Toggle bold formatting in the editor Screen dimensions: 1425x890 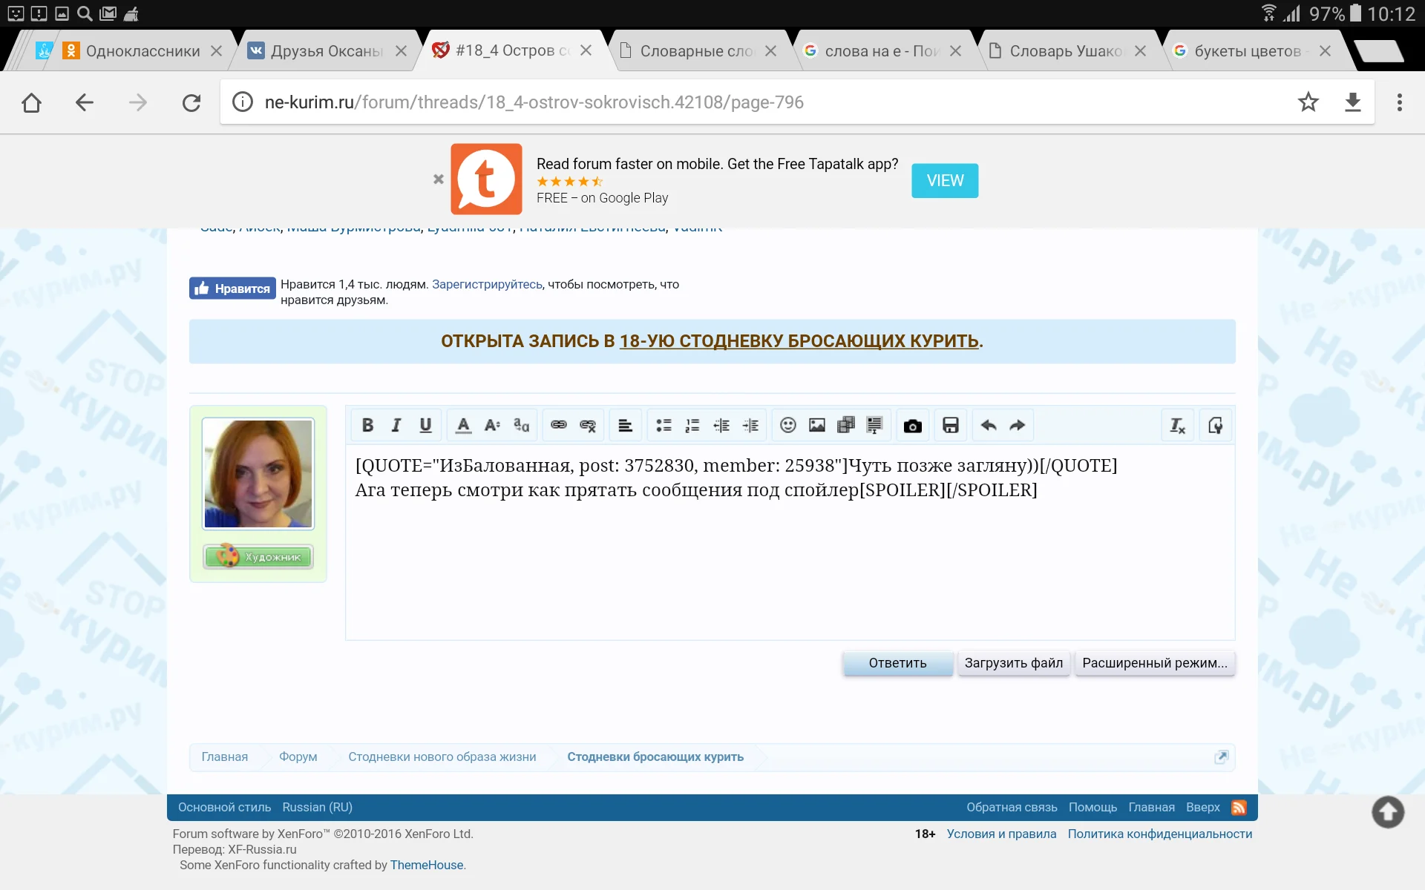tap(367, 425)
